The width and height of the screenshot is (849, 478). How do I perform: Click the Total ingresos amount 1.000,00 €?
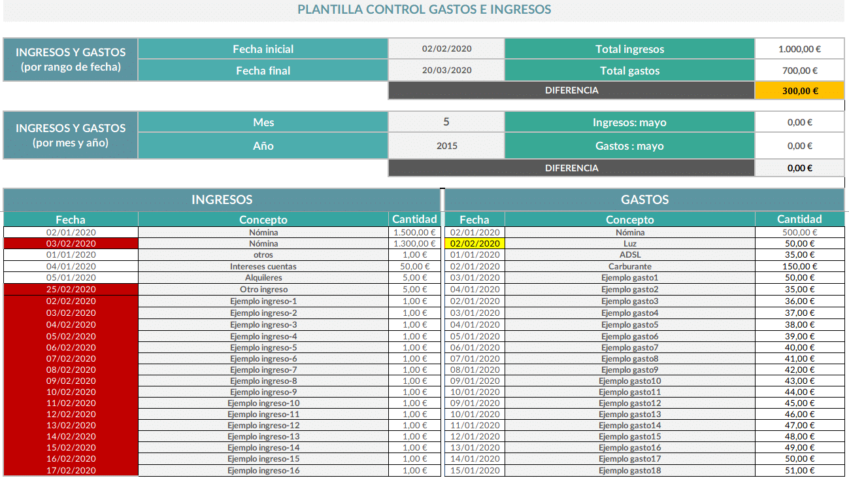[799, 48]
